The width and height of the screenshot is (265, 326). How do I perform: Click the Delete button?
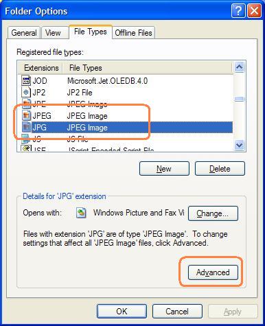(x=220, y=169)
